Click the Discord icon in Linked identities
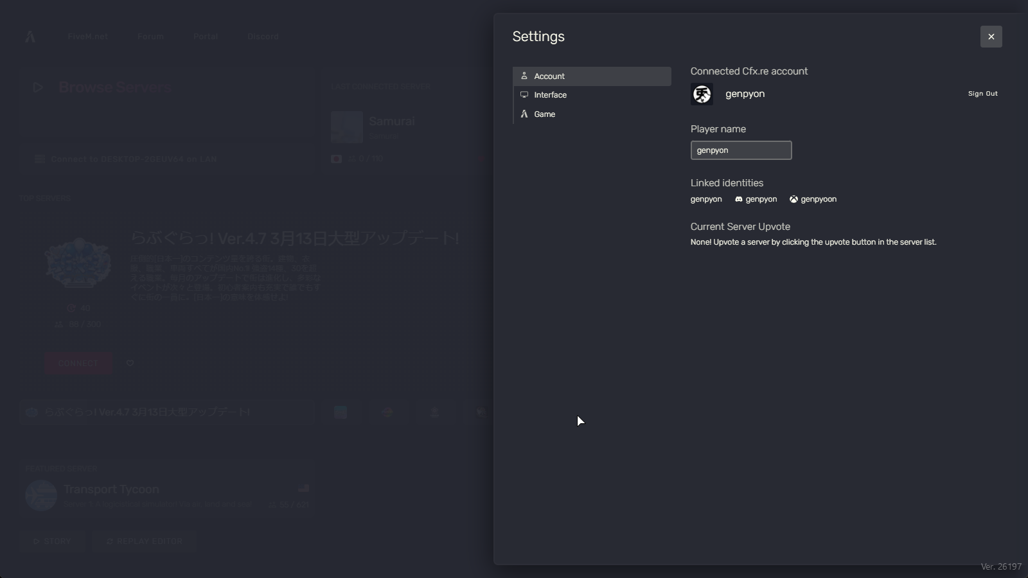Screen dimensions: 1028x578 [x=739, y=199]
